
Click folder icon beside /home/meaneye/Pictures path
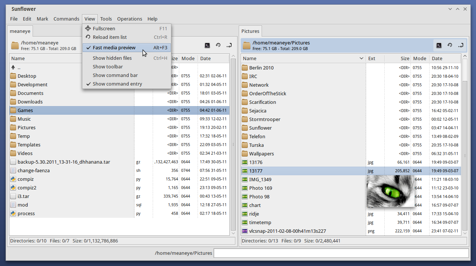pyautogui.click(x=247, y=46)
